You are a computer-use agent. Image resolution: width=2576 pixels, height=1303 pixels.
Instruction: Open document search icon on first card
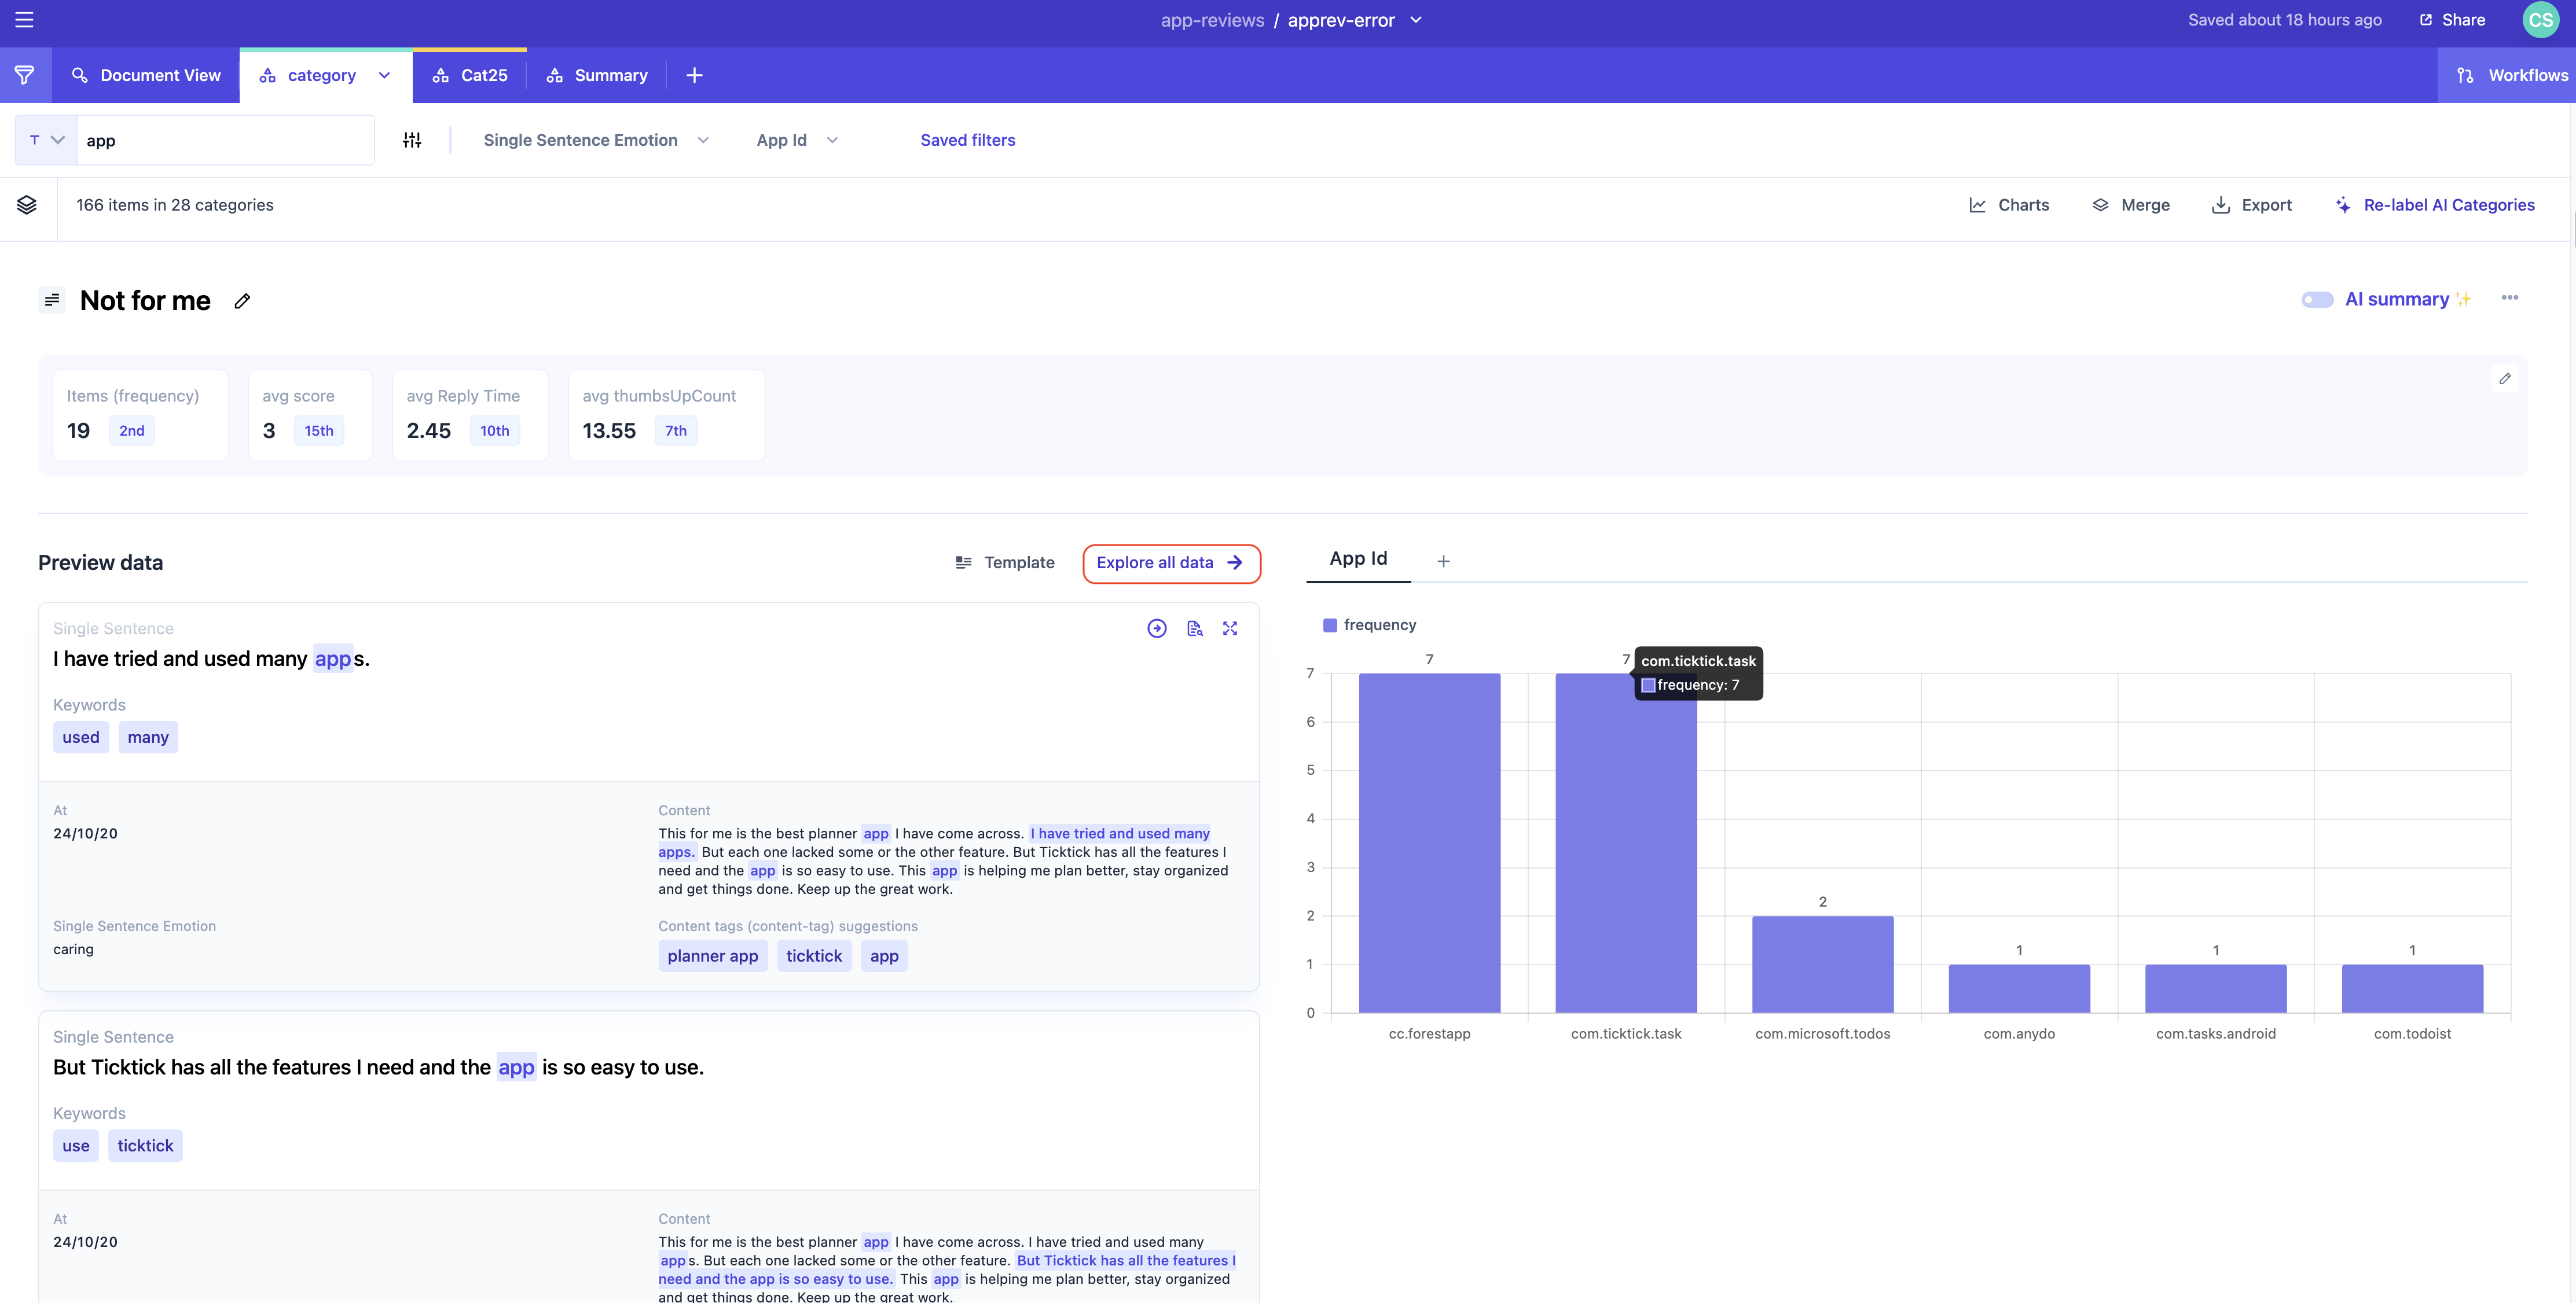(x=1194, y=628)
